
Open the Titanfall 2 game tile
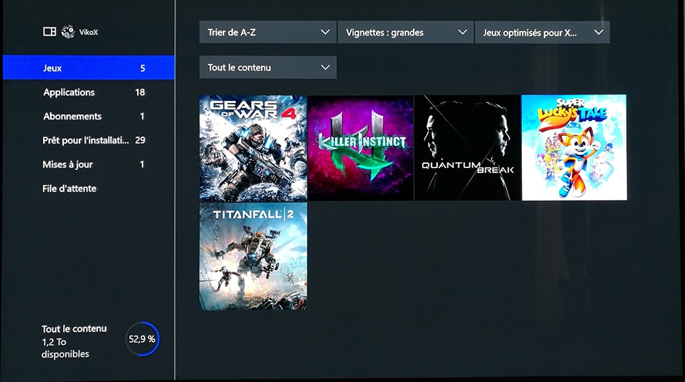[253, 256]
